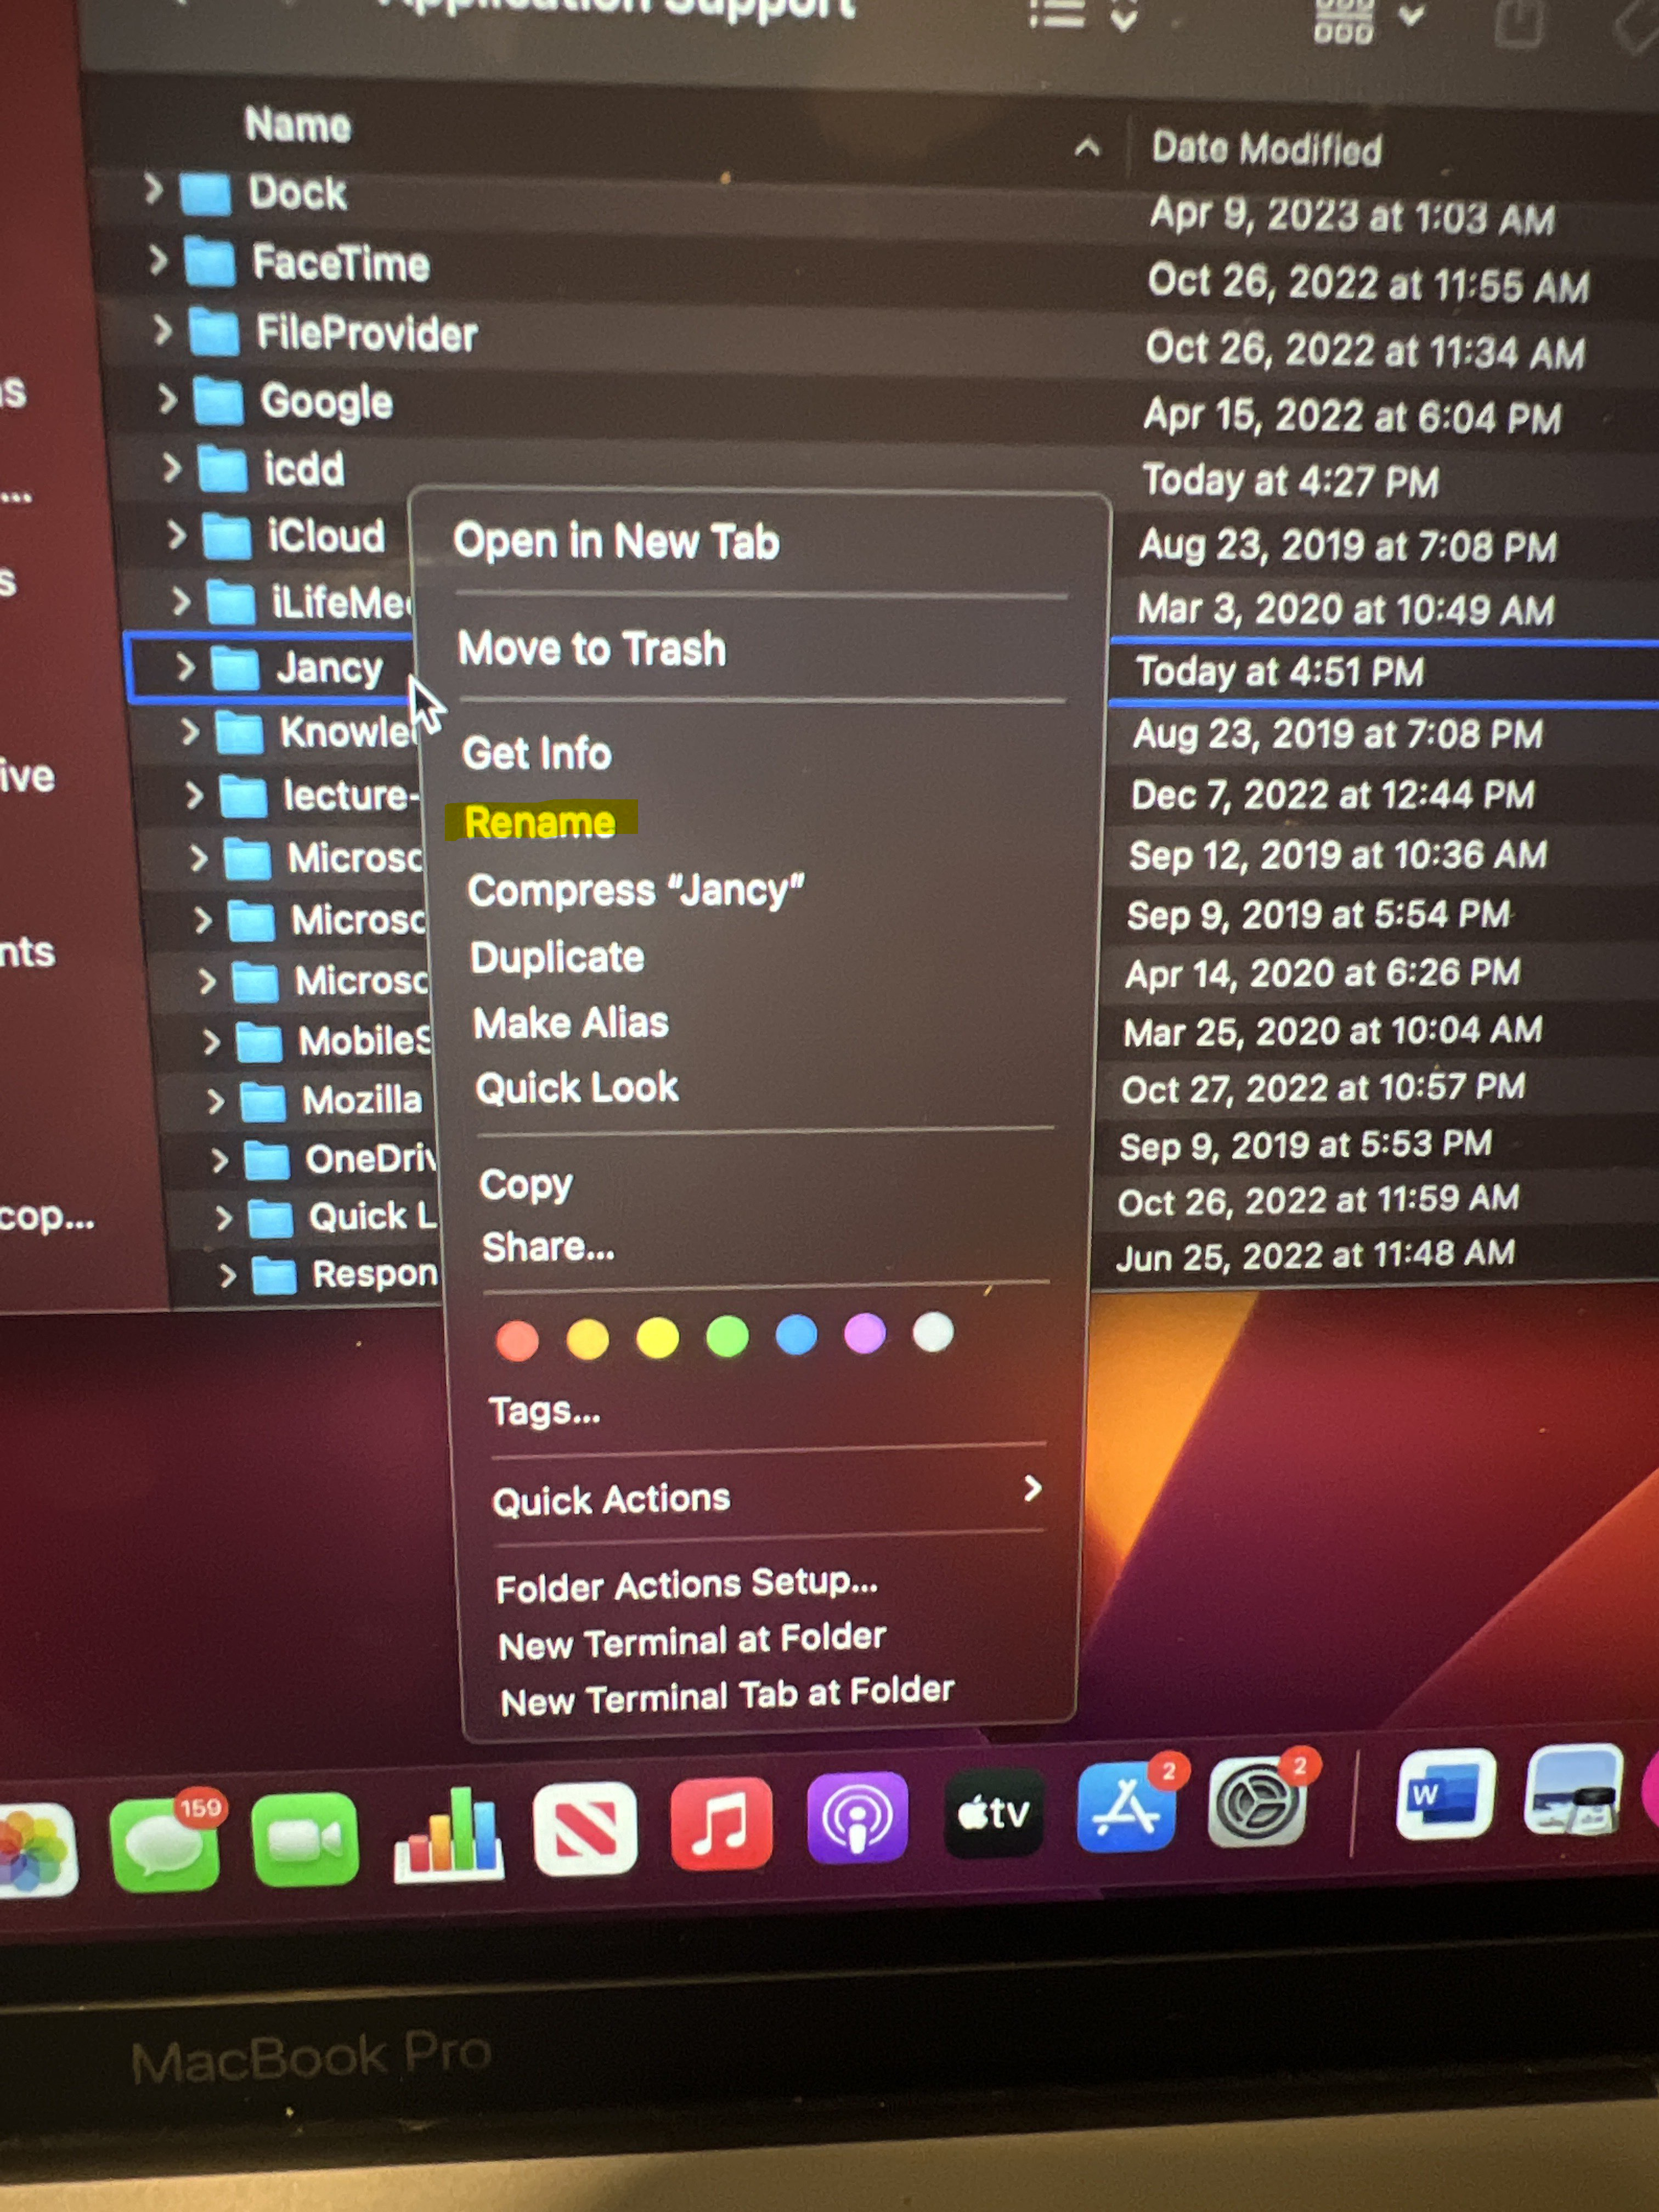Select the FaceTime folder icon in list

[210, 263]
